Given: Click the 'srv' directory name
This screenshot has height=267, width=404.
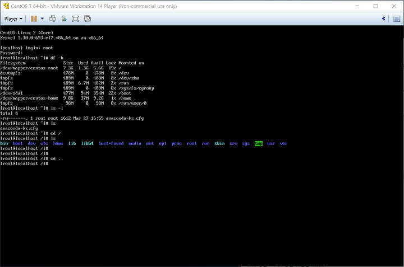Looking at the screenshot, I should (233, 143).
